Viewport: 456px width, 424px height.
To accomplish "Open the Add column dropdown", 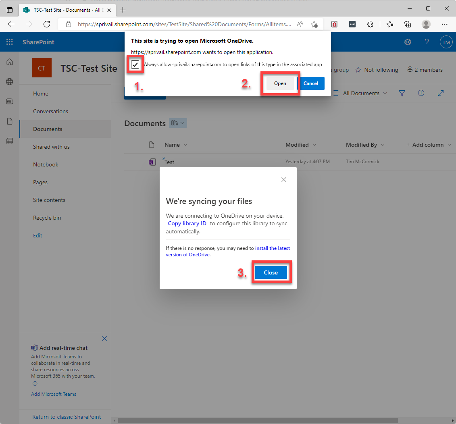I will [x=429, y=145].
